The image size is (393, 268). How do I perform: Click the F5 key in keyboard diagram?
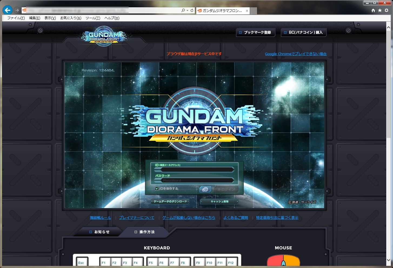(152, 262)
